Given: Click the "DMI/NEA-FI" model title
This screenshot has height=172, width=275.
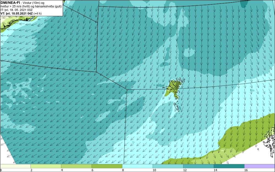Looking at the screenshot, I should pos(10,3).
